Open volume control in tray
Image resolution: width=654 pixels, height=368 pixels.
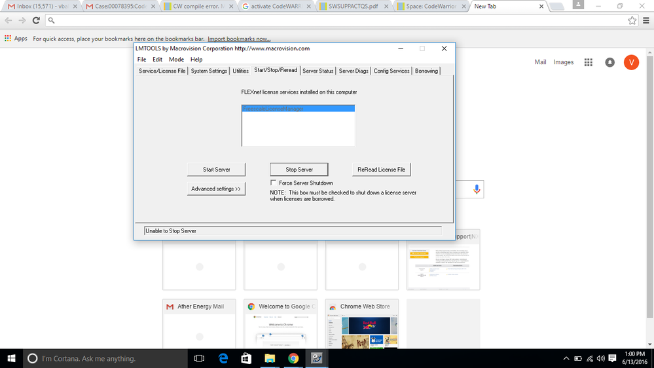pos(600,358)
